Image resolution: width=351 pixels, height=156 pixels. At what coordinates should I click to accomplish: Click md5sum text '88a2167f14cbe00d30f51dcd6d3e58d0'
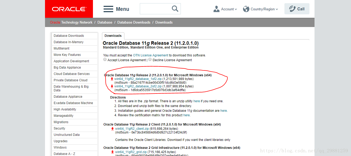point(158,83)
